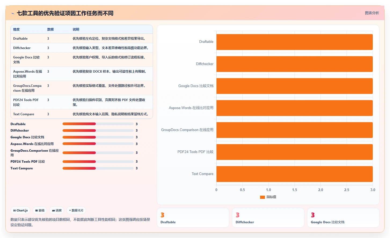The height and width of the screenshot is (238, 390).
Task: Click the footnote starting with 数量只表示建议优先核验
Action: 80,222
